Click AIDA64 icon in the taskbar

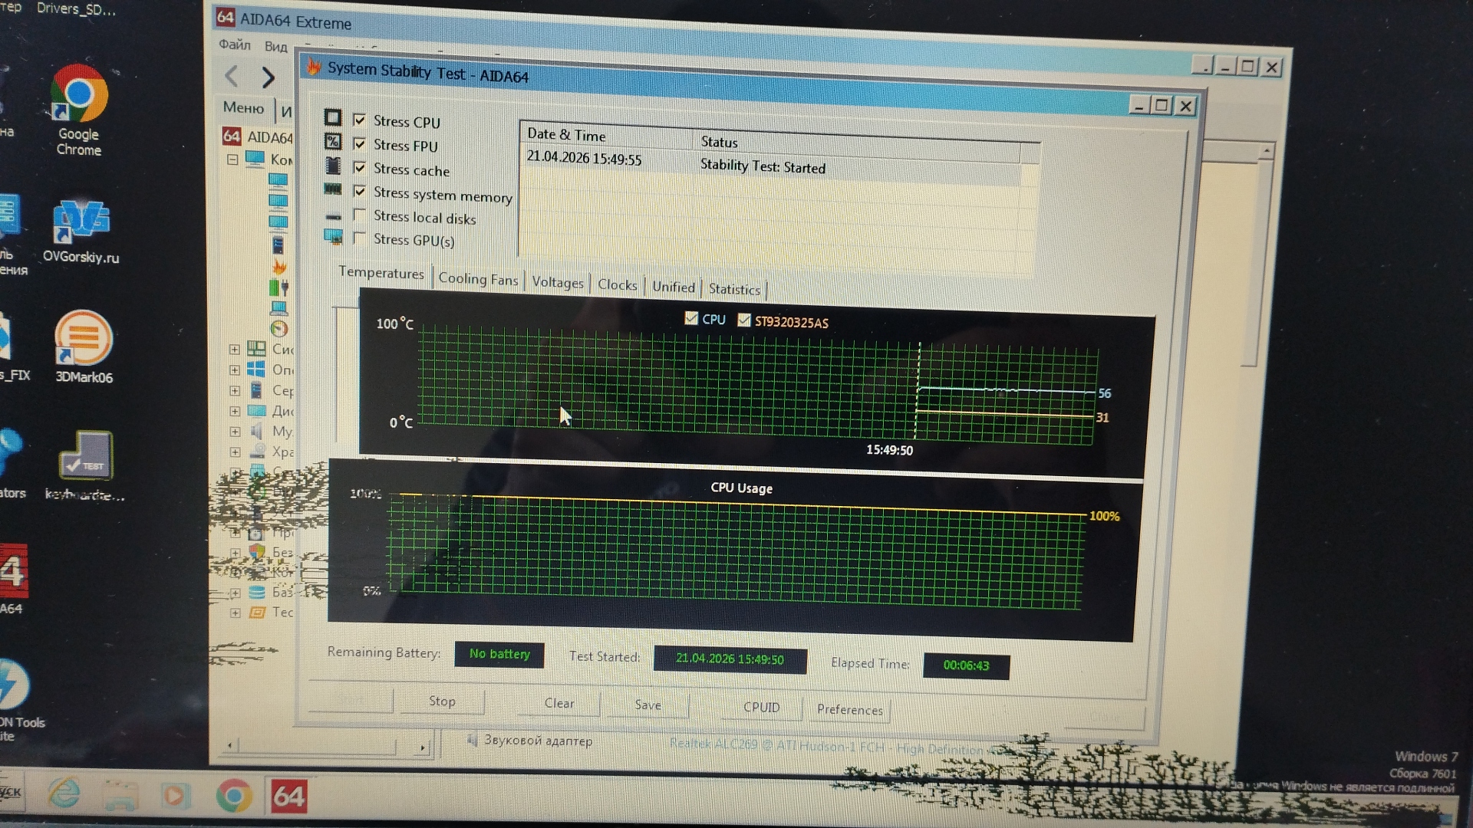(288, 796)
